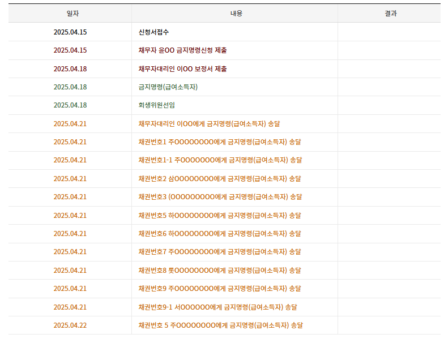Select the 채권번호8 롯OOOOOOOO에게 송달 entry
This screenshot has height=343, width=444.
point(220,271)
